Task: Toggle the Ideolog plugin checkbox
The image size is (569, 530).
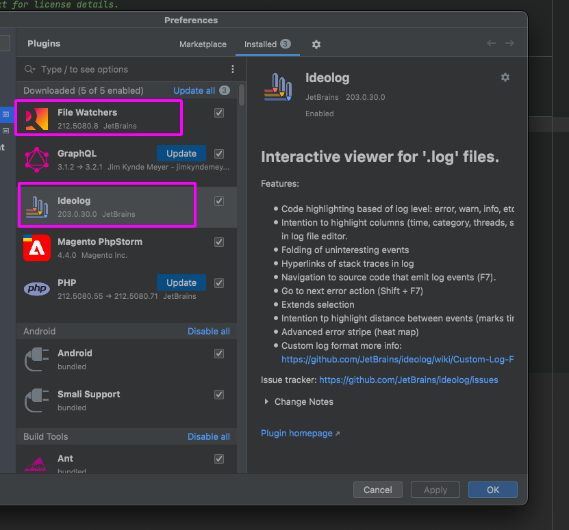Action: pyautogui.click(x=219, y=201)
